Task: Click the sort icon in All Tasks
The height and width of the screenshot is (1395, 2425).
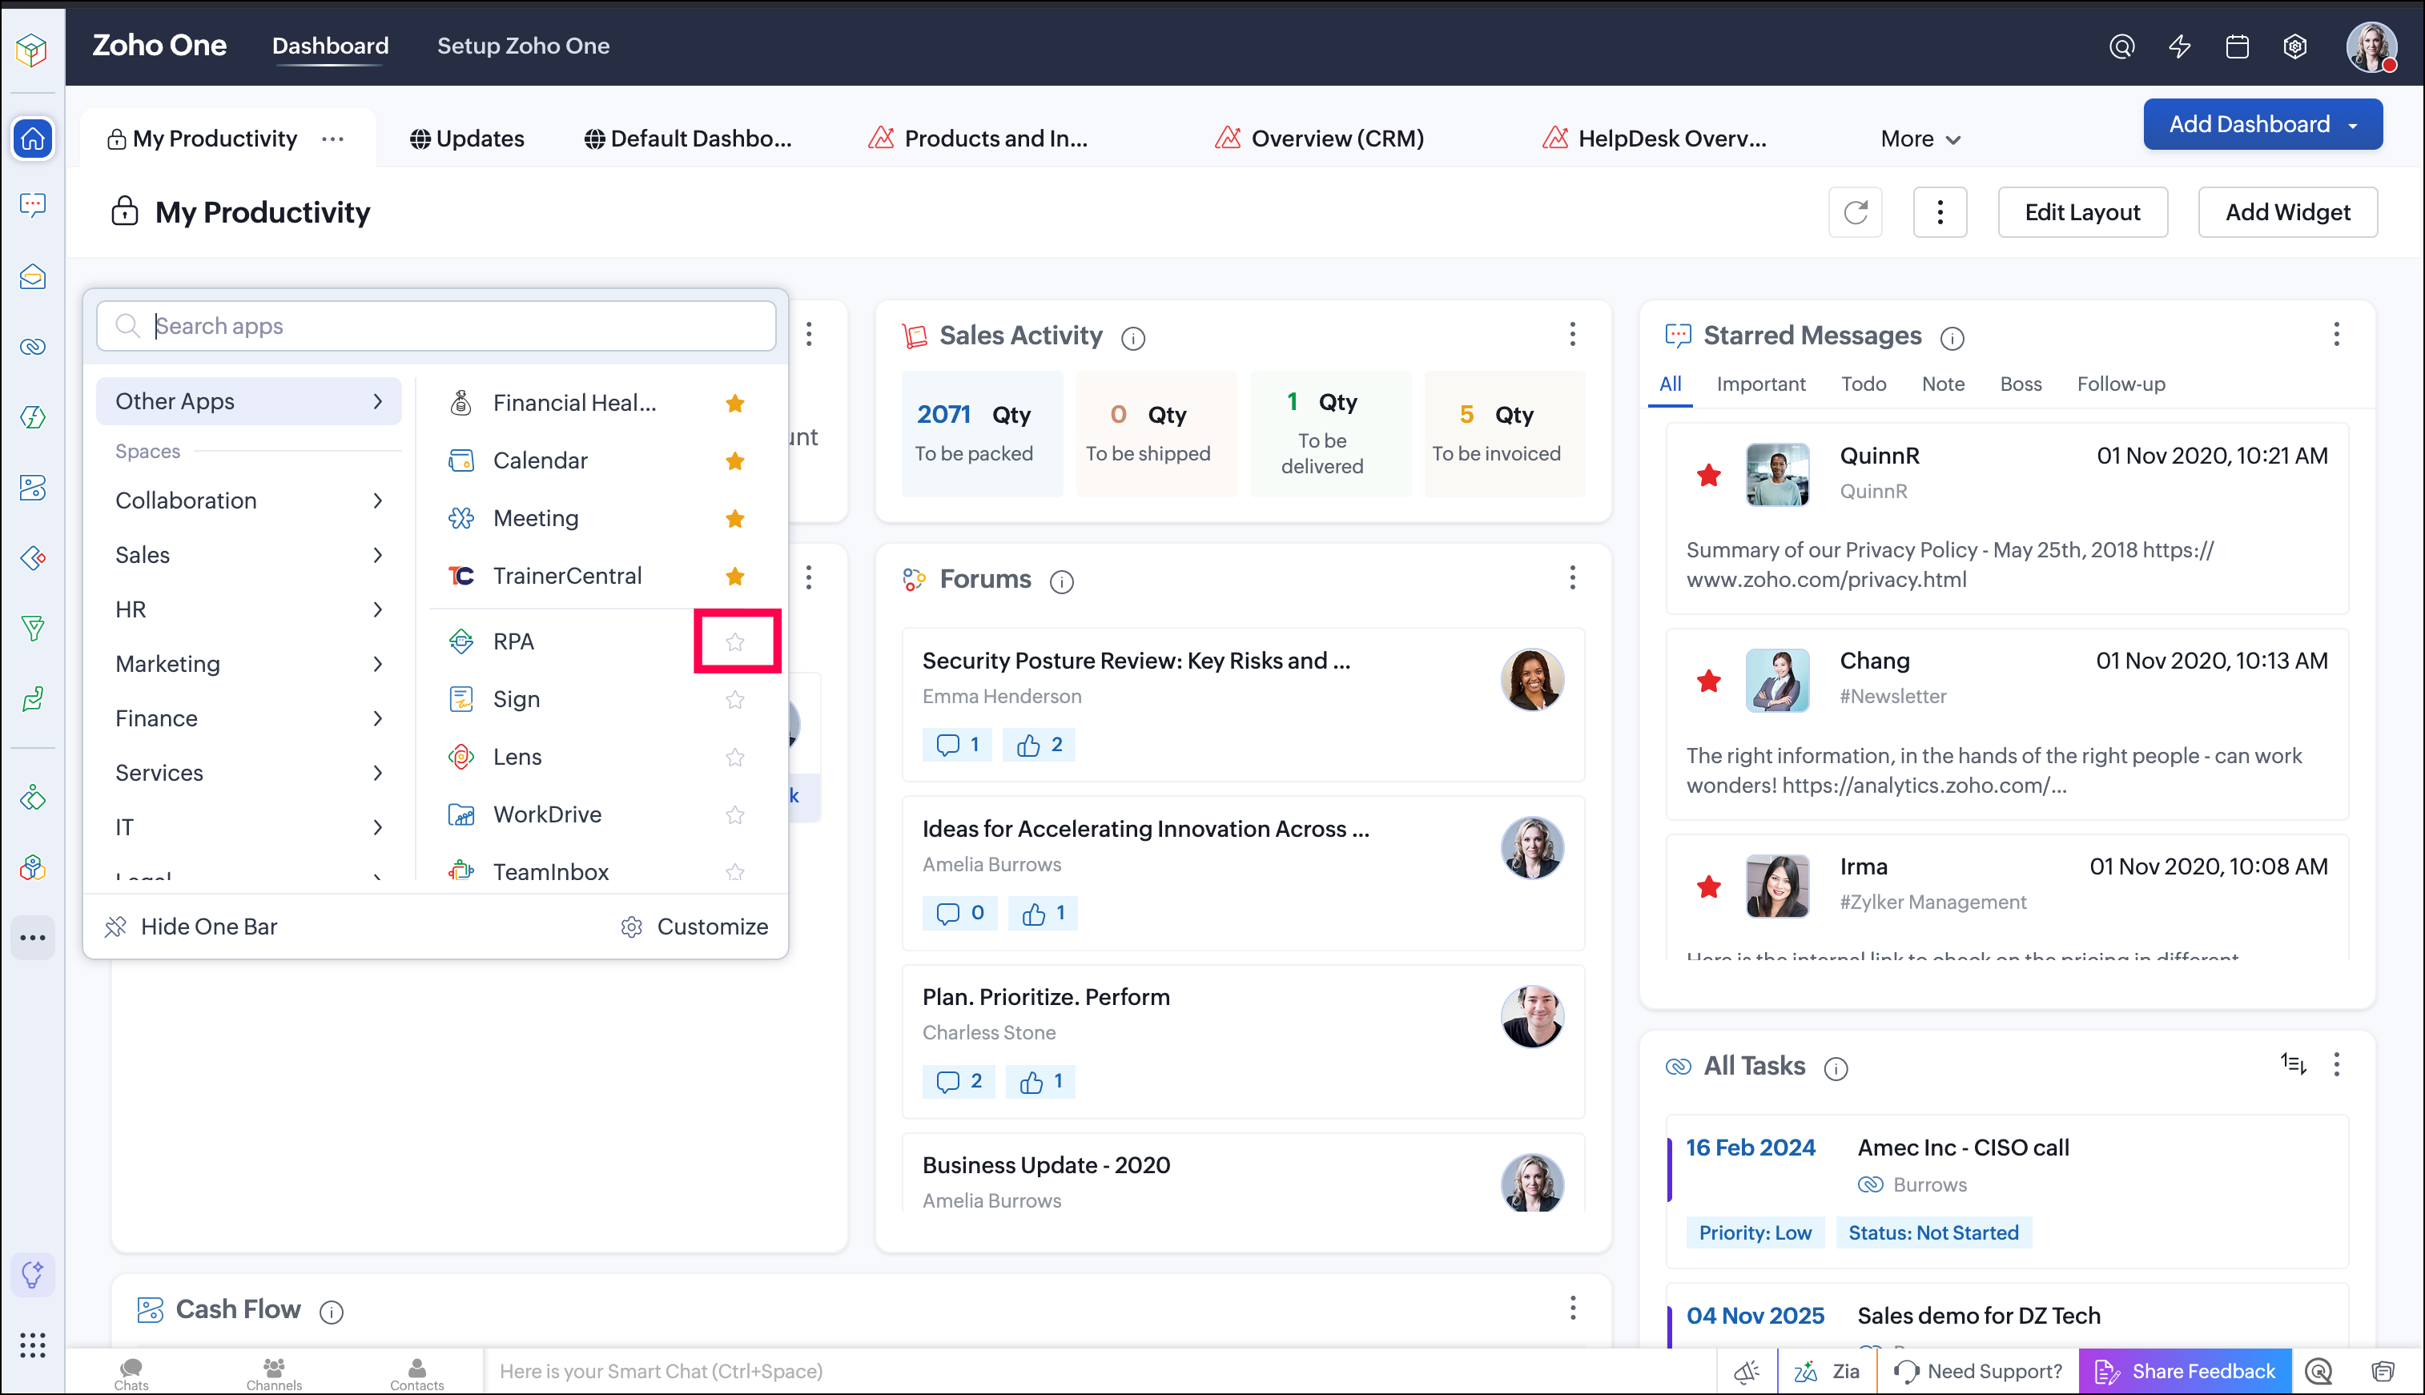Action: pyautogui.click(x=2293, y=1063)
